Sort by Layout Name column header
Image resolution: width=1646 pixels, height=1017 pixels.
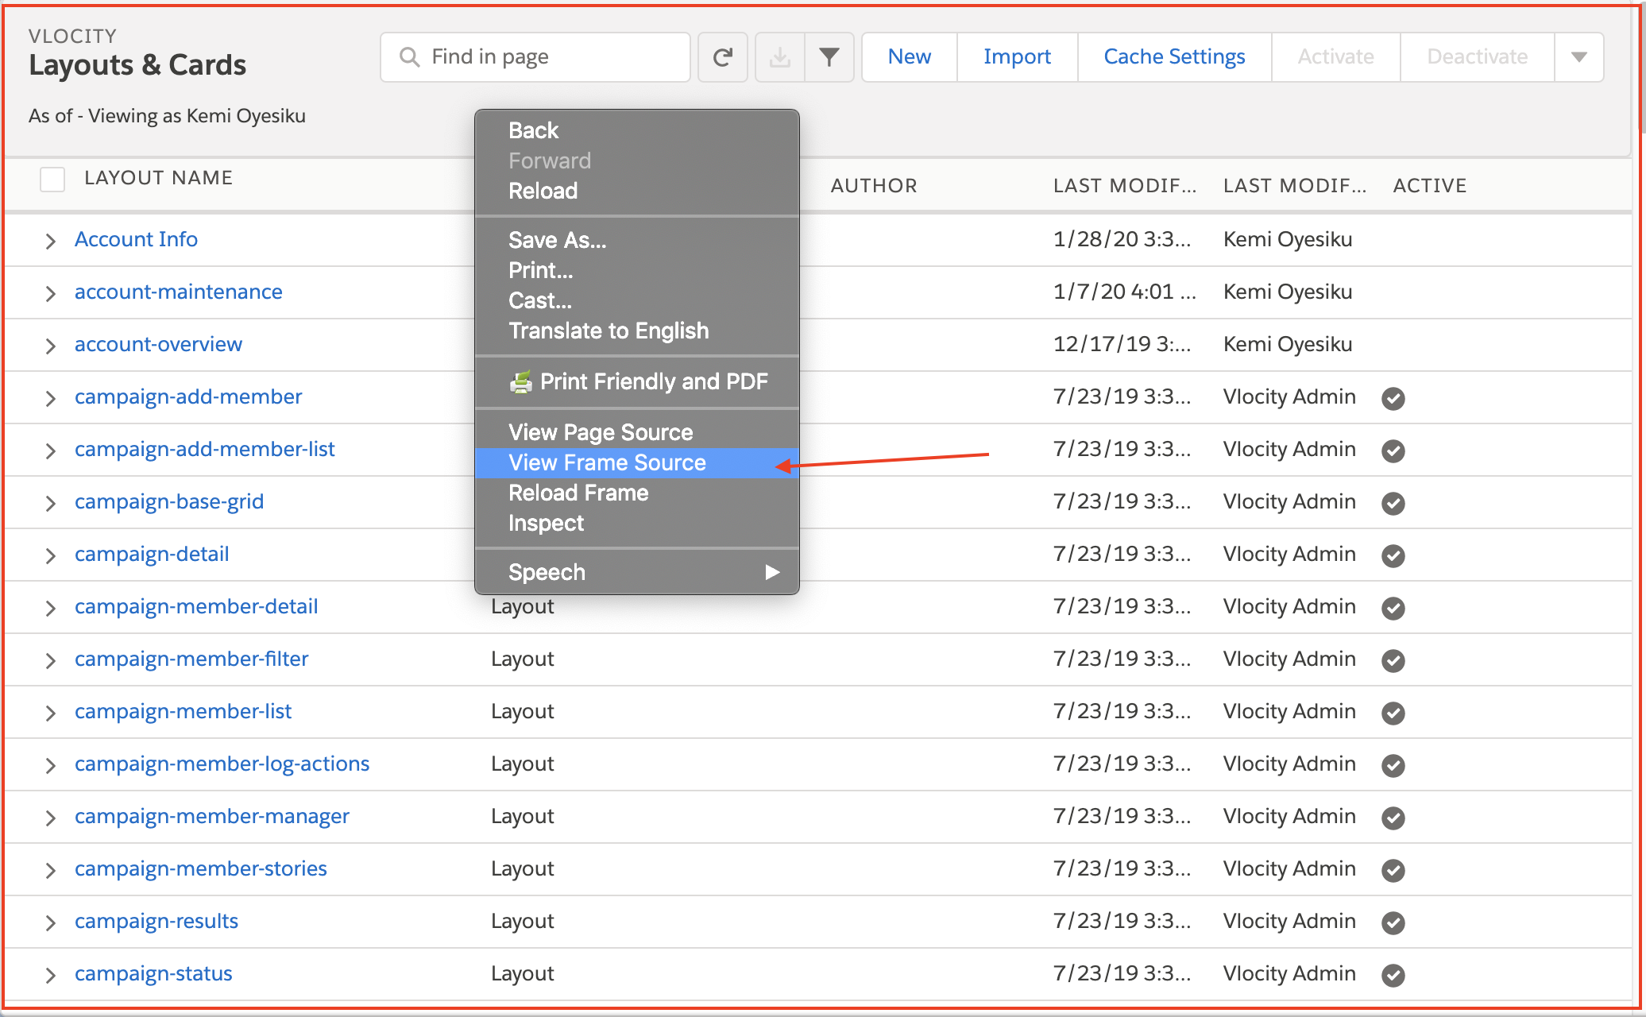tap(159, 178)
